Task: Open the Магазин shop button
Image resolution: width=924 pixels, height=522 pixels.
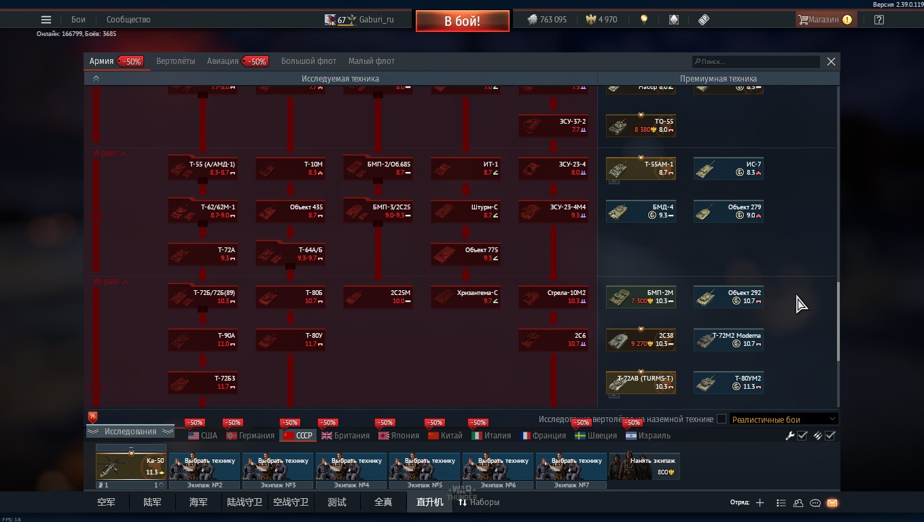Action: [x=825, y=20]
